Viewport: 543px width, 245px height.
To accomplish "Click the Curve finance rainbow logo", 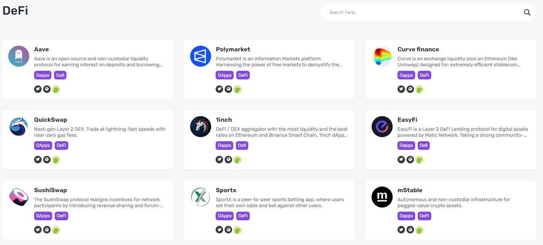I will click(382, 56).
